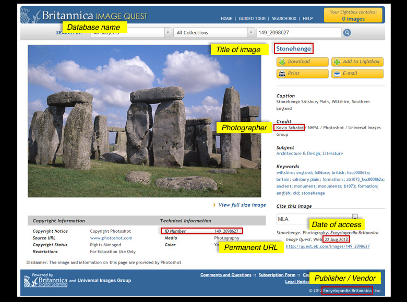This screenshot has width=407, height=302.
Task: Click the Comments and Questions footer link
Action: [225, 275]
